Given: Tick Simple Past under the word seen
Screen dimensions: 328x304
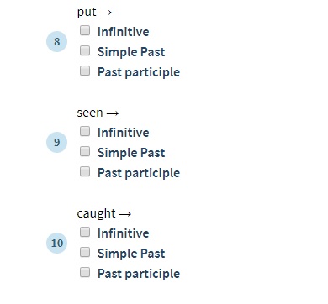Looking at the screenshot, I should [x=85, y=151].
